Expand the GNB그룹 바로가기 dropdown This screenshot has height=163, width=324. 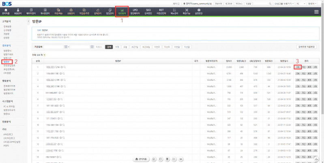pos(283,3)
